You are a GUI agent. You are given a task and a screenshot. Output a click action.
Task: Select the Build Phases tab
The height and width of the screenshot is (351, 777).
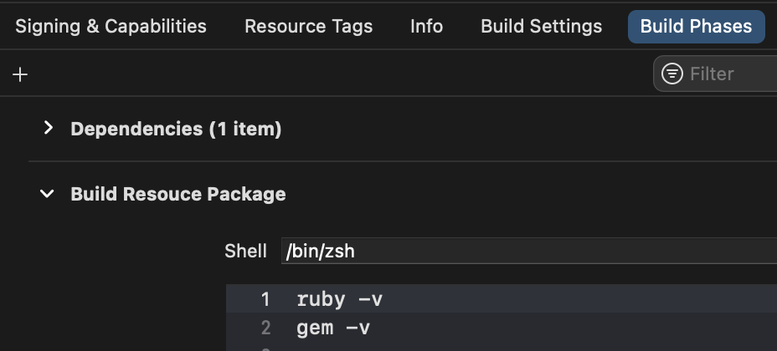pos(697,26)
